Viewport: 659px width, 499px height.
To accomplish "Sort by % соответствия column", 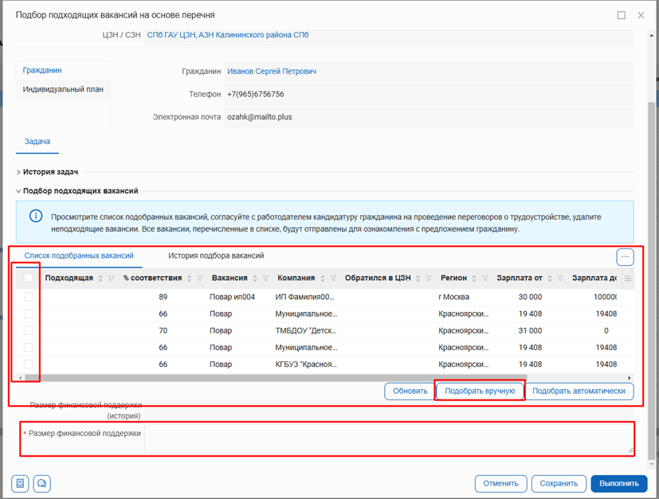I will [x=189, y=279].
